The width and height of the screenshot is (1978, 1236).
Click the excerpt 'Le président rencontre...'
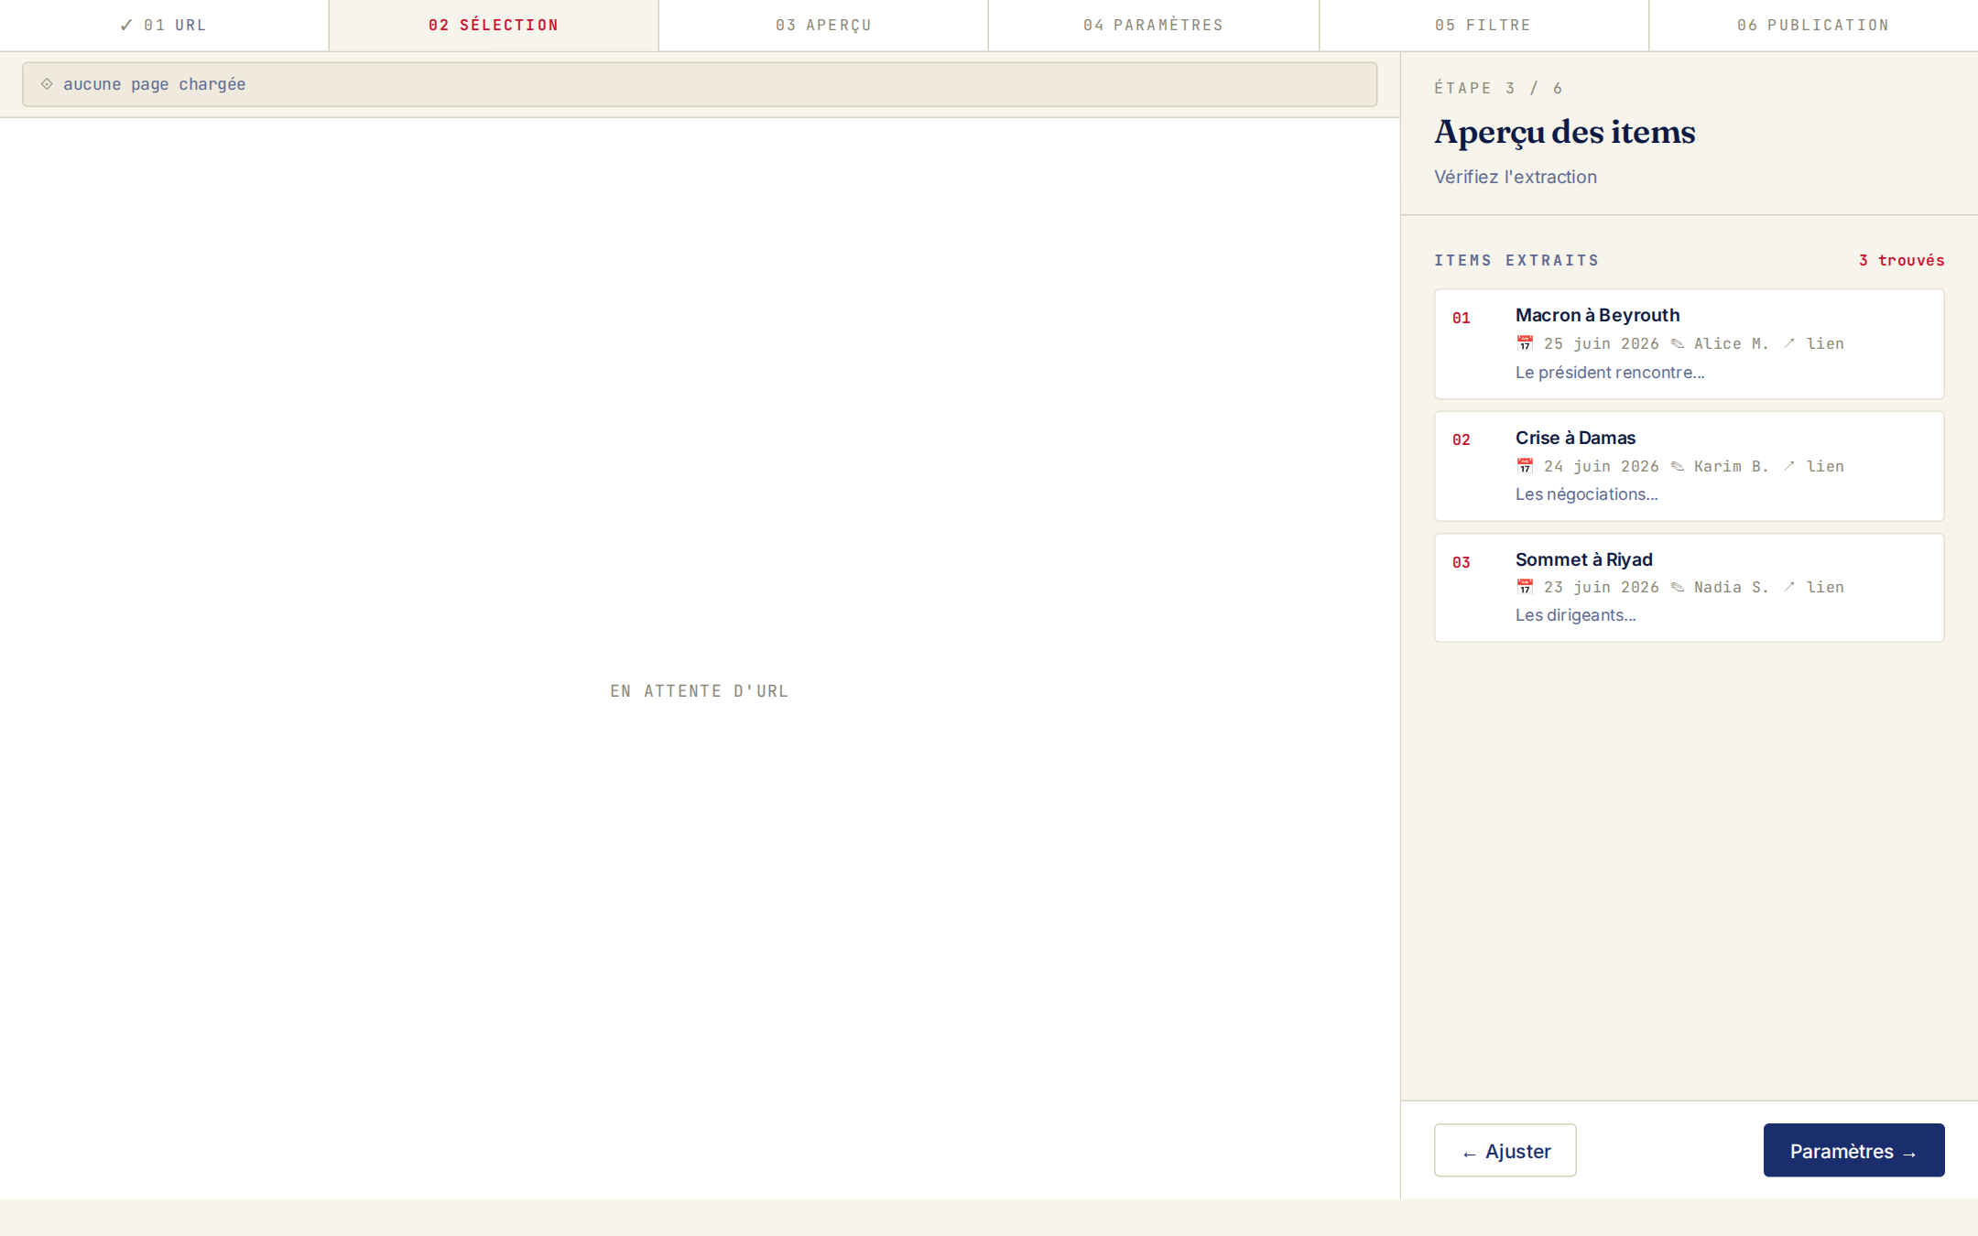click(x=1610, y=373)
